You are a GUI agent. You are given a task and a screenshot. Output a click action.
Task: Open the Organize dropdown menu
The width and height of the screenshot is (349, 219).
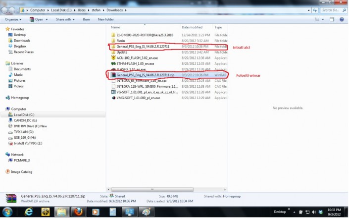pos(13,19)
